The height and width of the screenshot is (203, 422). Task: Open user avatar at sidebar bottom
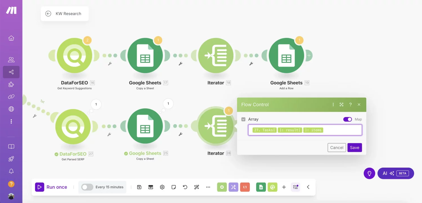(x=11, y=196)
